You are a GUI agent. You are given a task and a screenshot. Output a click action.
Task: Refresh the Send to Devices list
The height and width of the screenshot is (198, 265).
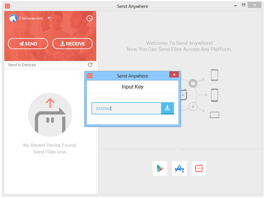point(90,65)
